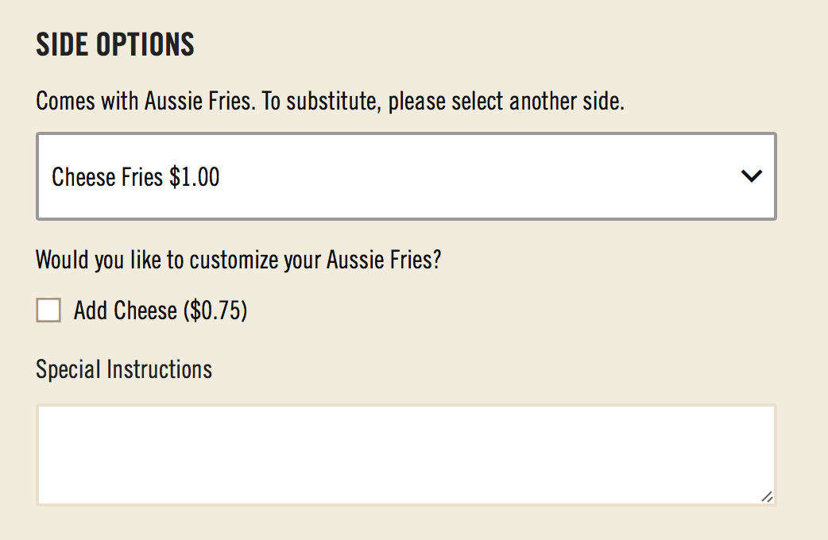Click the "SIDE OPTIONS" heading
The width and height of the screenshot is (828, 540).
115,44
